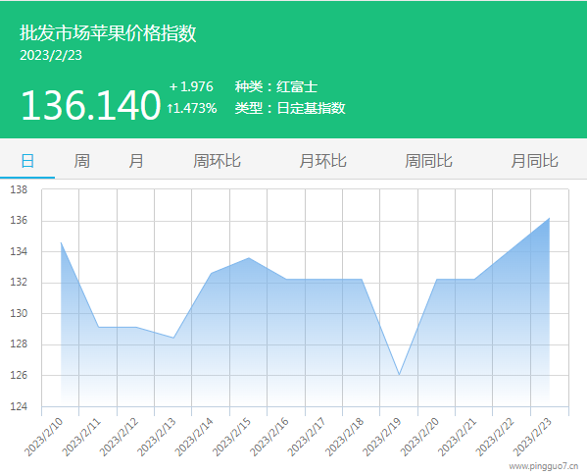Click the 类型：日定基指数 label
This screenshot has height=475, width=587.
coord(290,108)
